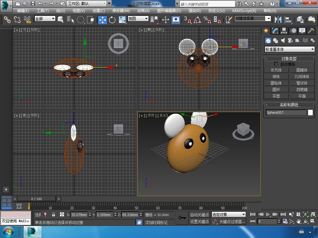Open the 标准基本体 primitives dropdown
Screen dimensions: 318x238
click(x=289, y=49)
